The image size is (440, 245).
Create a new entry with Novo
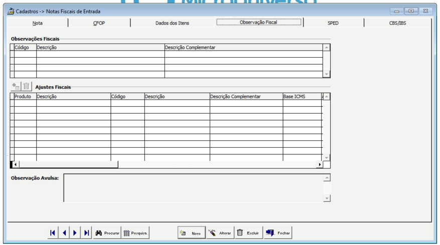192,232
